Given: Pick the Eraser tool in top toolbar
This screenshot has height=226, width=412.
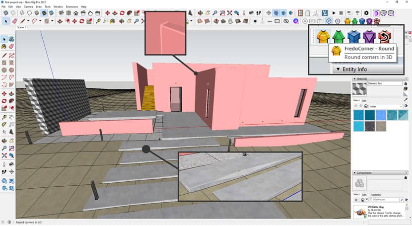Looking at the screenshot, I should [x=14, y=21].
